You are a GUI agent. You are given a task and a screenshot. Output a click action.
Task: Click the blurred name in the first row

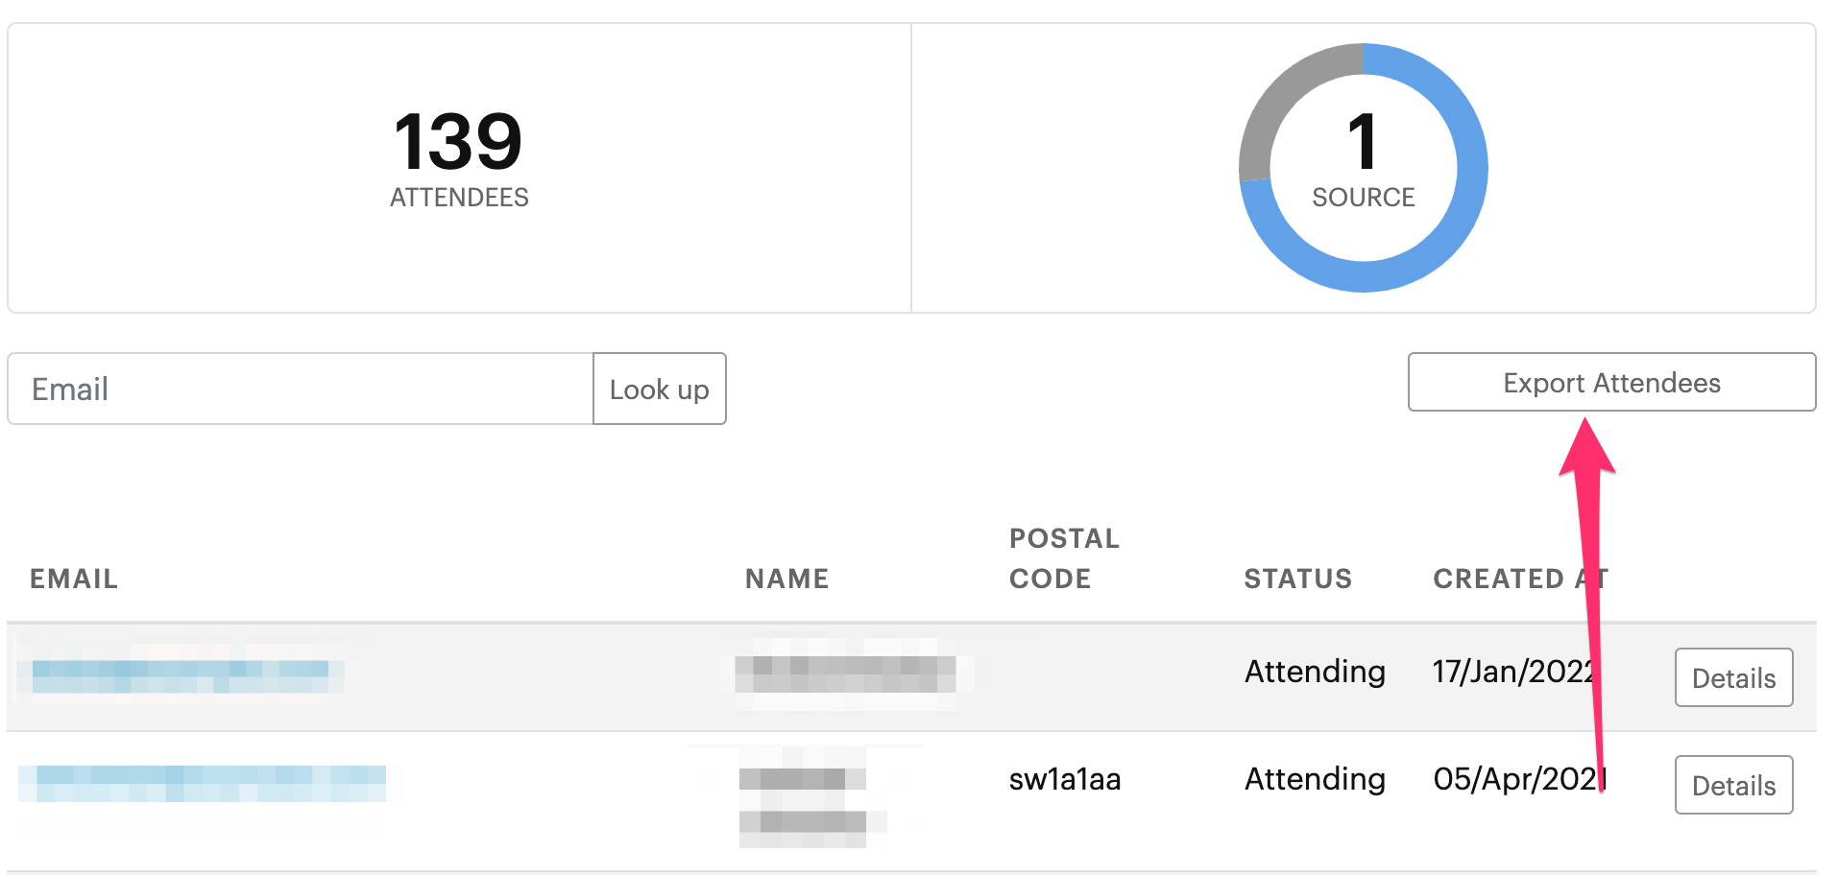click(x=845, y=674)
